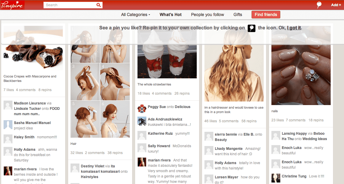View '38 repins' on the Hair pin

click(x=115, y=153)
